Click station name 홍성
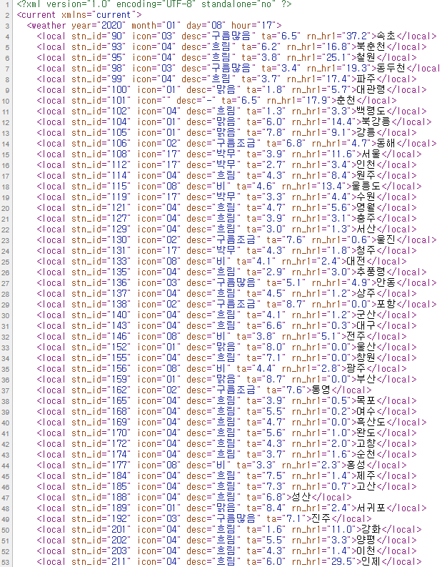The width and height of the screenshot is (442, 567). point(356,465)
